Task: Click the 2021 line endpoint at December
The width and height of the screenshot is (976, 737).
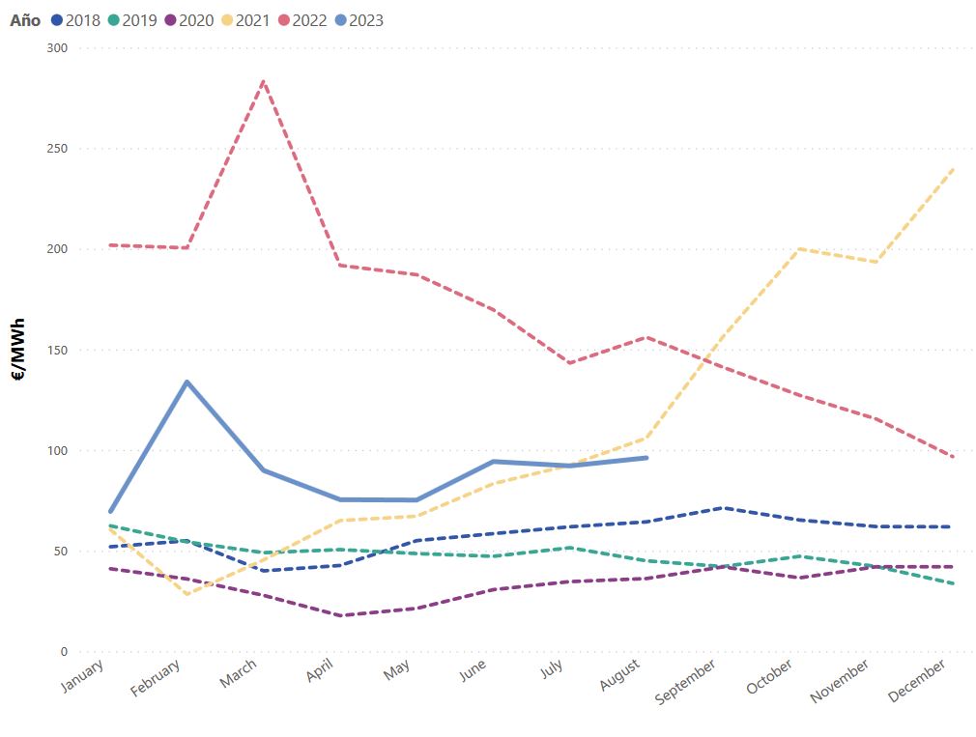Action: click(x=954, y=169)
